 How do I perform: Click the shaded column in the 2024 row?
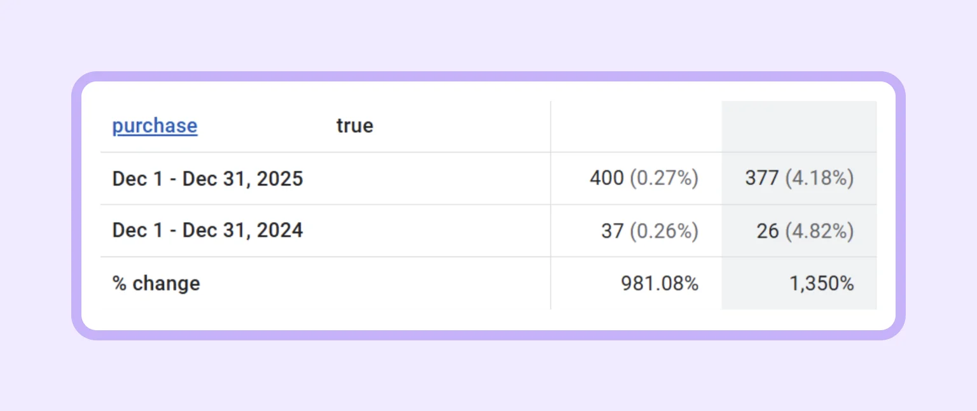(x=798, y=230)
